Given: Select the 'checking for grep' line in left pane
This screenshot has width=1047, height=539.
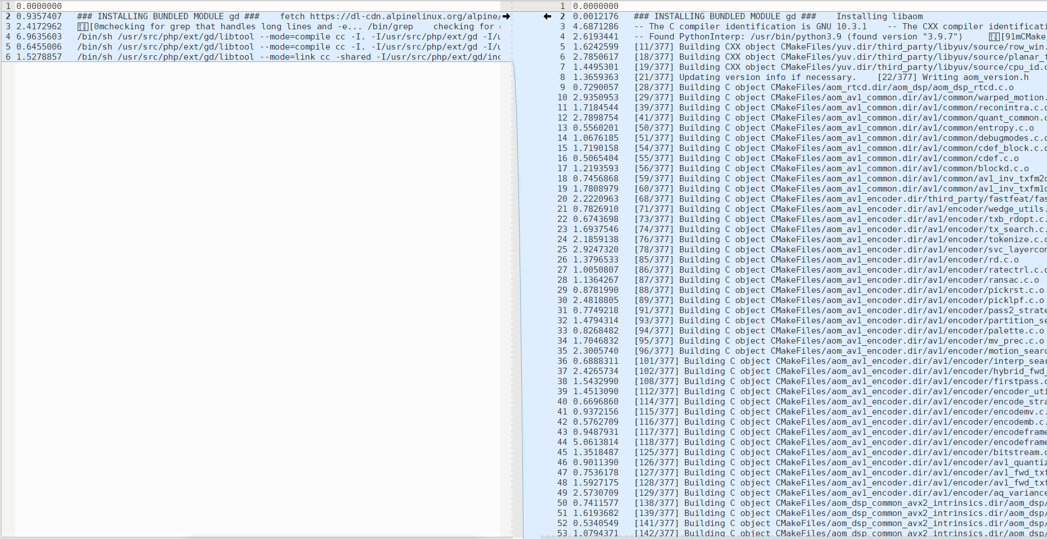Looking at the screenshot, I should point(225,26).
